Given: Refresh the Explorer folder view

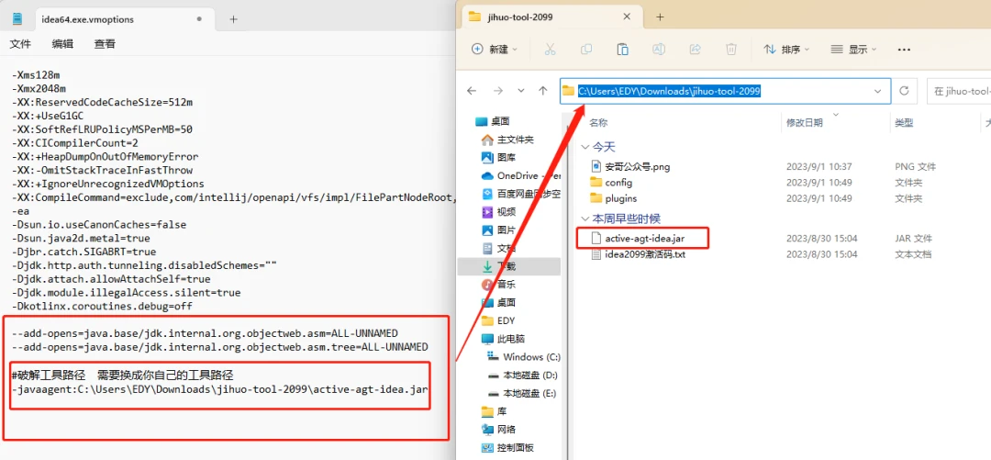Looking at the screenshot, I should 905,91.
